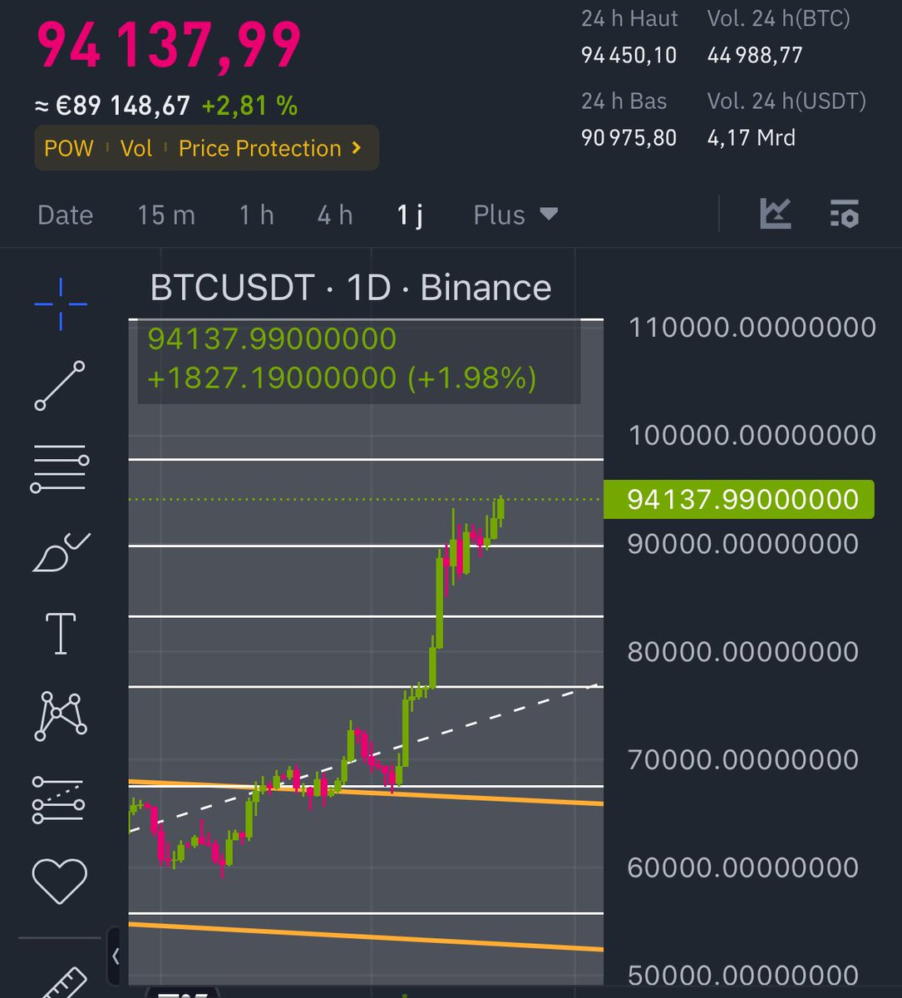Open the Date timeframe option
Viewport: 902px width, 998px height.
pos(65,215)
